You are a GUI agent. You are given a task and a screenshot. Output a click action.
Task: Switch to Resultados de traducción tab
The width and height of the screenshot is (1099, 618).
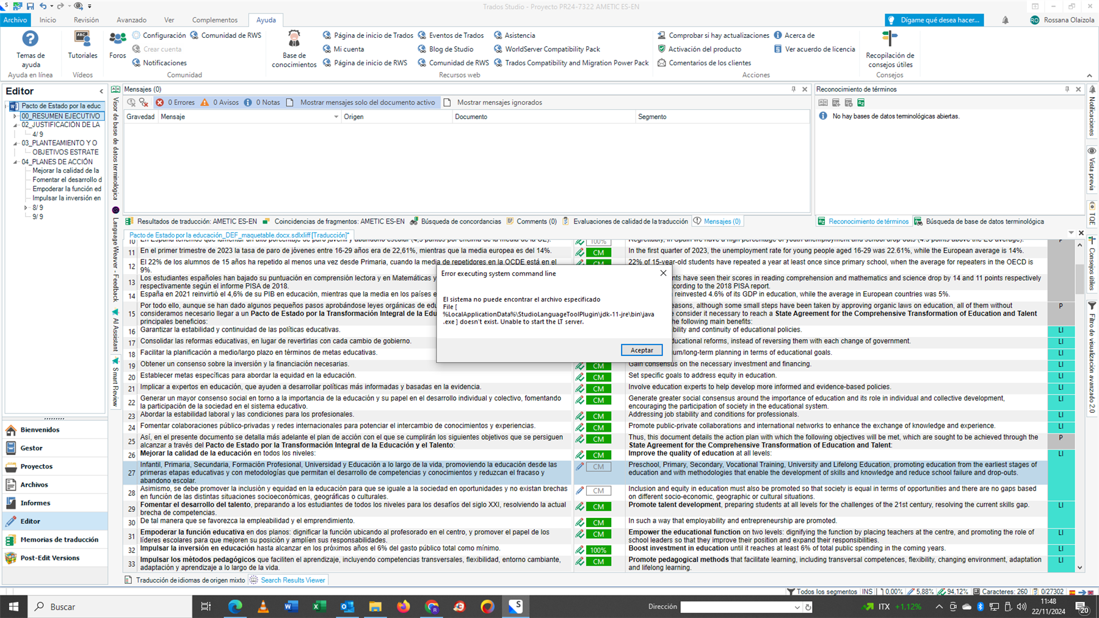[x=191, y=222]
